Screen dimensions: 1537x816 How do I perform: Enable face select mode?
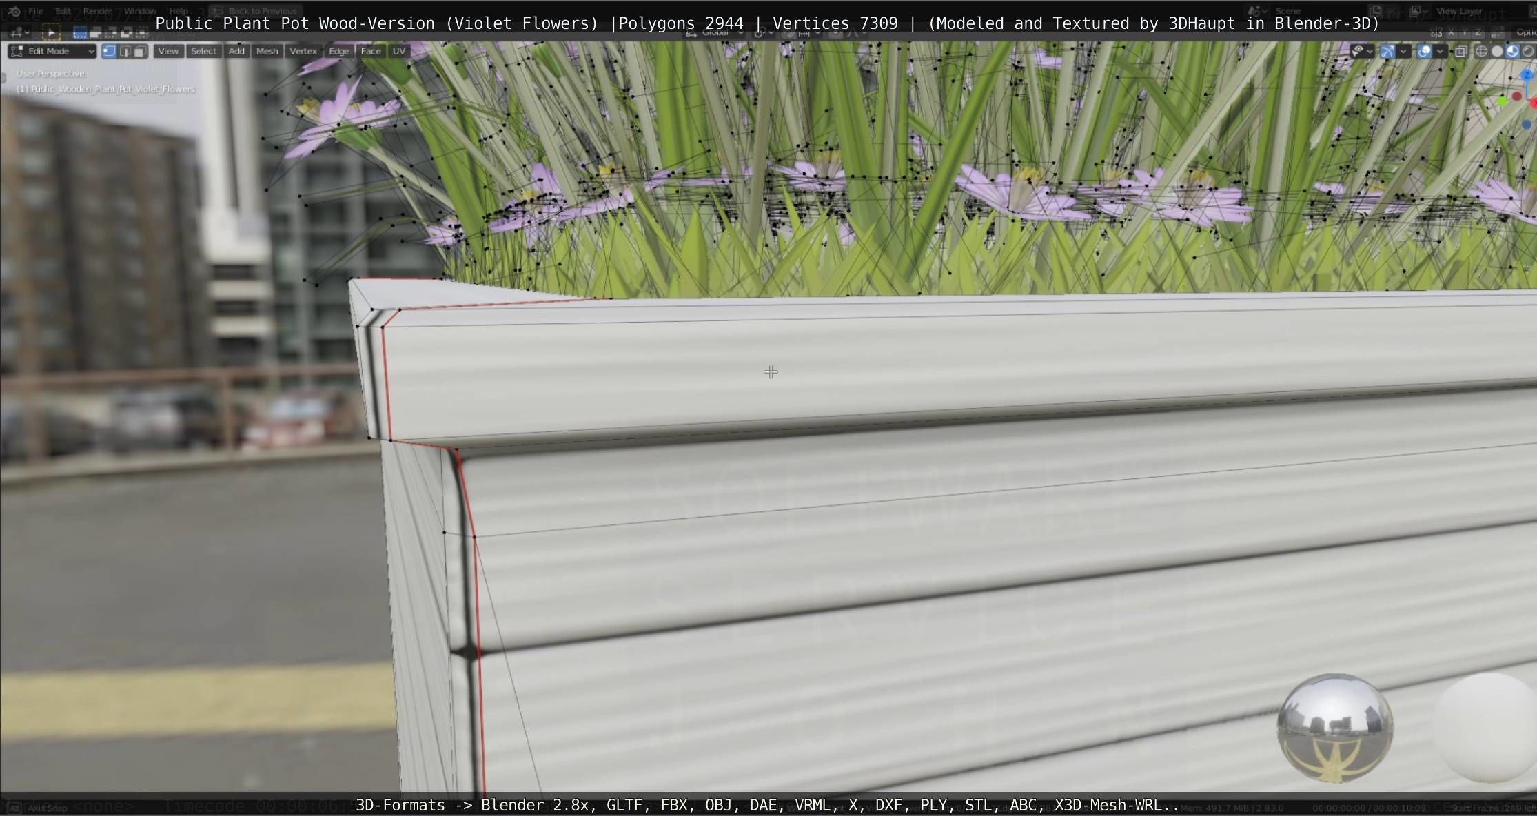point(140,51)
